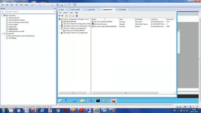Click the blue Help icon in MMC toolbar
The width and height of the screenshot is (201, 113).
77,16
